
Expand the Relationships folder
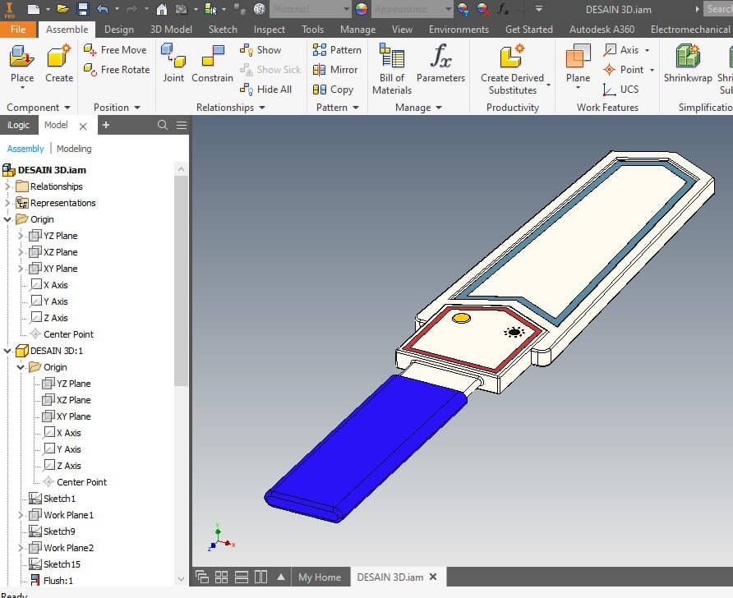(x=7, y=186)
